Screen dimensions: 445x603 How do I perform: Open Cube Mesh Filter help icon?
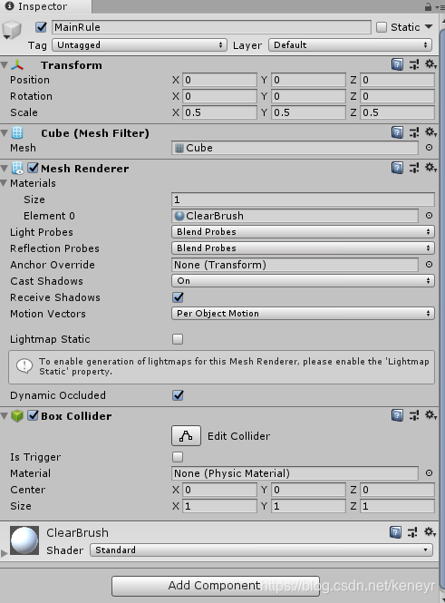[397, 132]
